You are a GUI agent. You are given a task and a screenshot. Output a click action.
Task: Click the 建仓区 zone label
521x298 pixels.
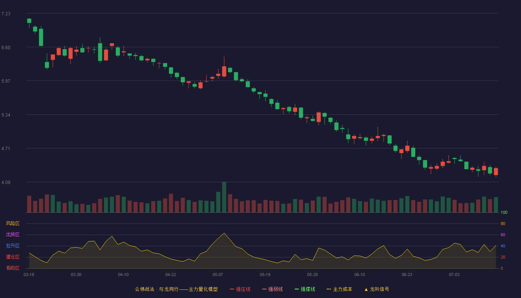click(x=13, y=257)
